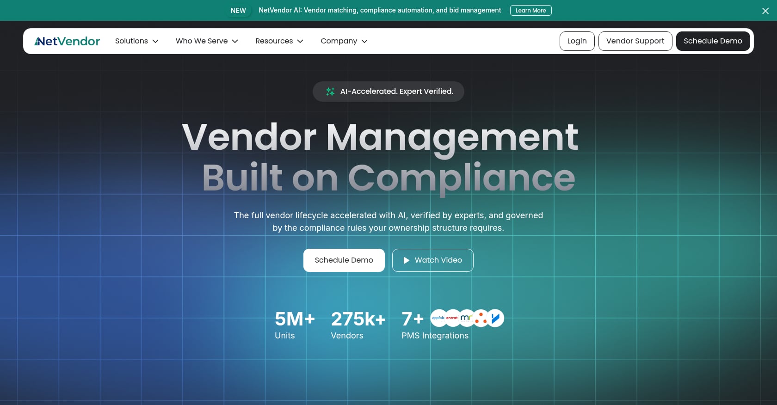
Task: Click the Login button
Action: click(x=577, y=41)
